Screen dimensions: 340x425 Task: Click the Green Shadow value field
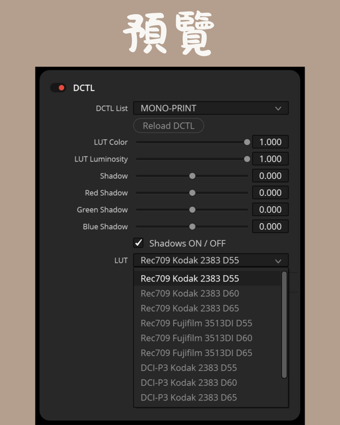point(270,210)
